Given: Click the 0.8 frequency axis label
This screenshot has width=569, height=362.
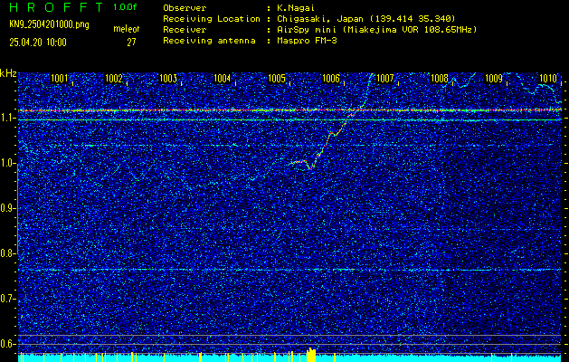Looking at the screenshot, I should point(6,253).
